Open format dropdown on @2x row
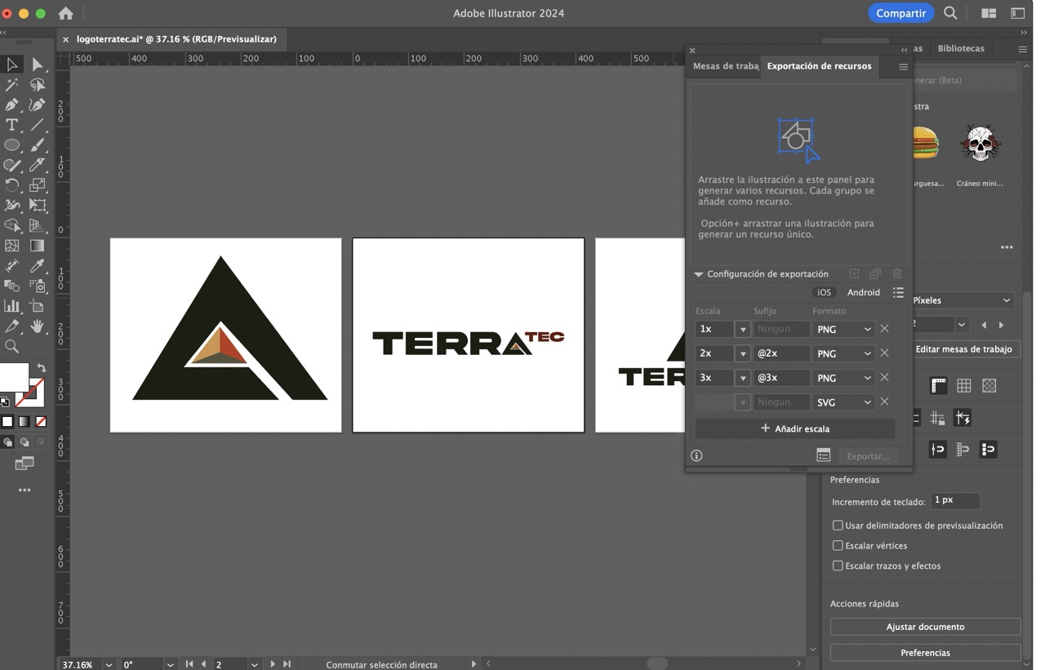1045x670 pixels. click(843, 353)
